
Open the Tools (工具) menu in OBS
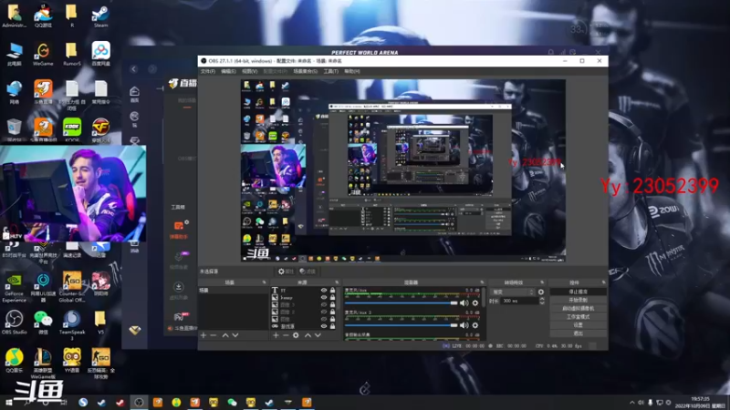(331, 72)
